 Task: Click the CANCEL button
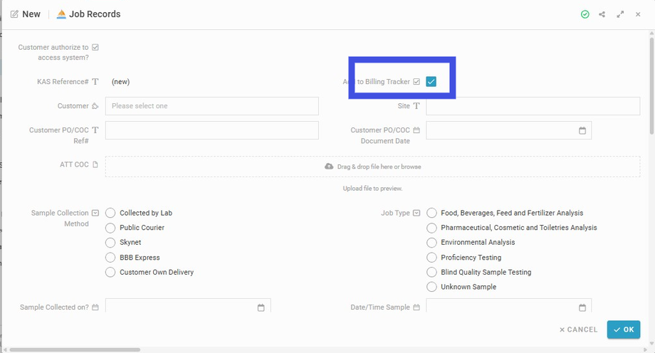pyautogui.click(x=579, y=330)
